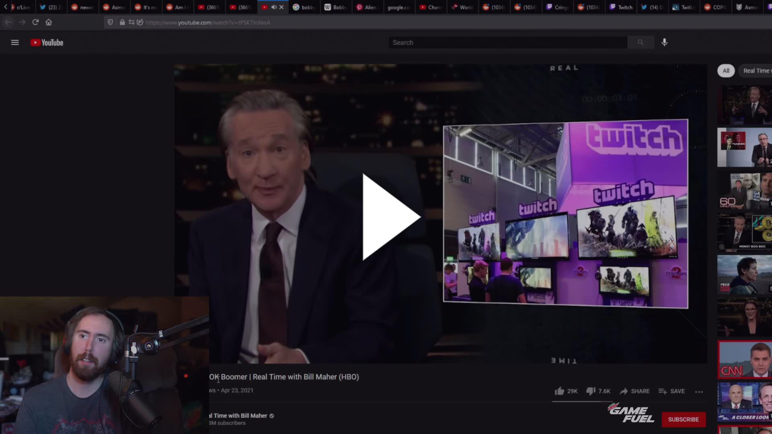Open the 60 Minutes recommended thumbnail
Image resolution: width=772 pixels, height=434 pixels.
click(745, 191)
